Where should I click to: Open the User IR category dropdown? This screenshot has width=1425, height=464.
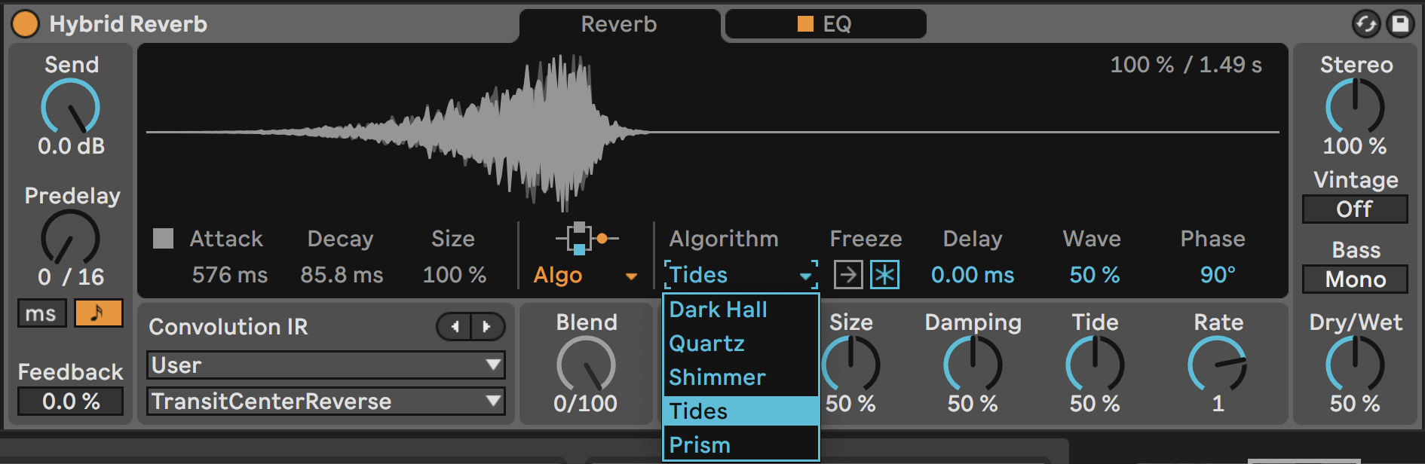(326, 365)
